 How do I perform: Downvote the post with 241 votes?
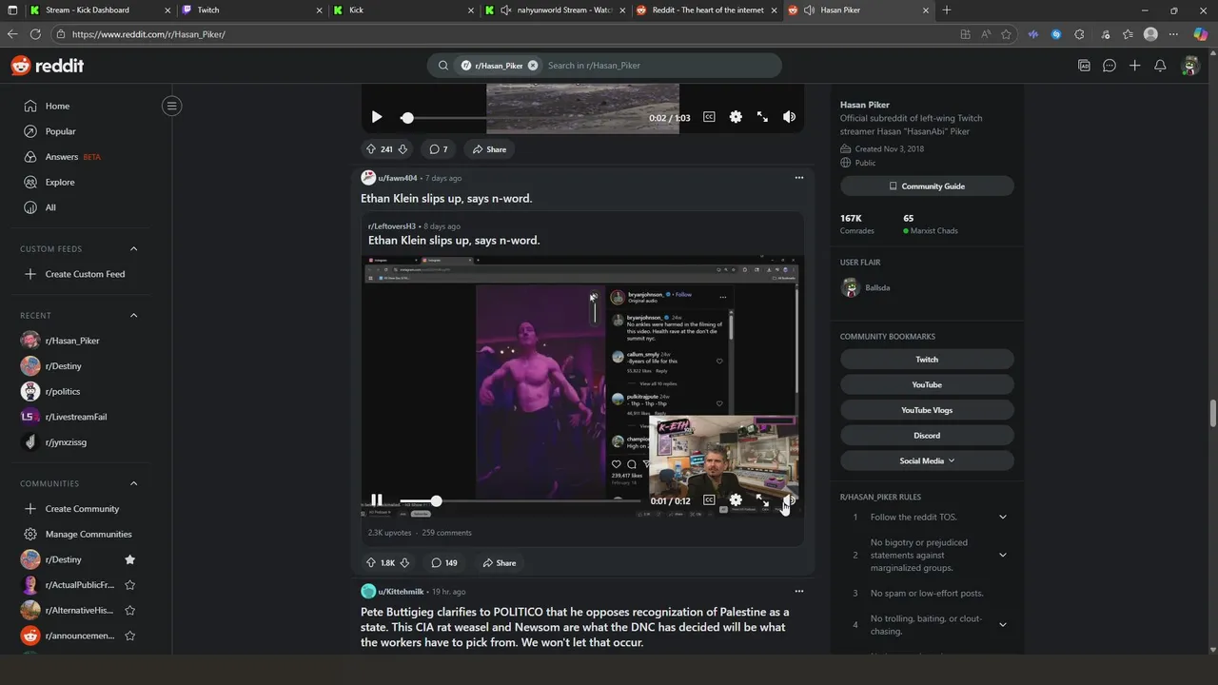[403, 149]
